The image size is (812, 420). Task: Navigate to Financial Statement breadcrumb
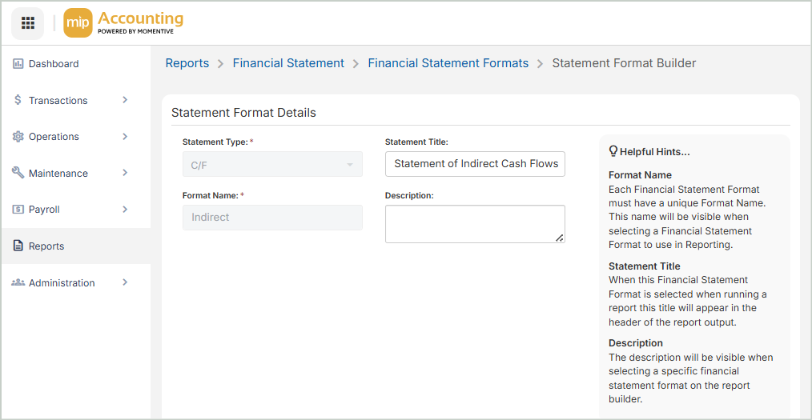click(288, 63)
